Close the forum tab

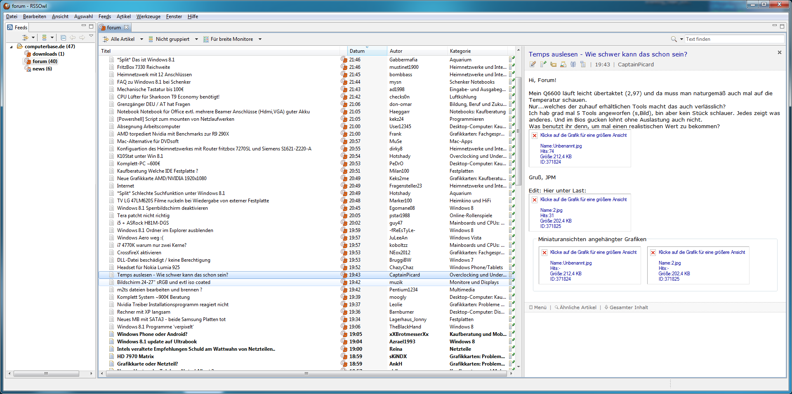[126, 28]
